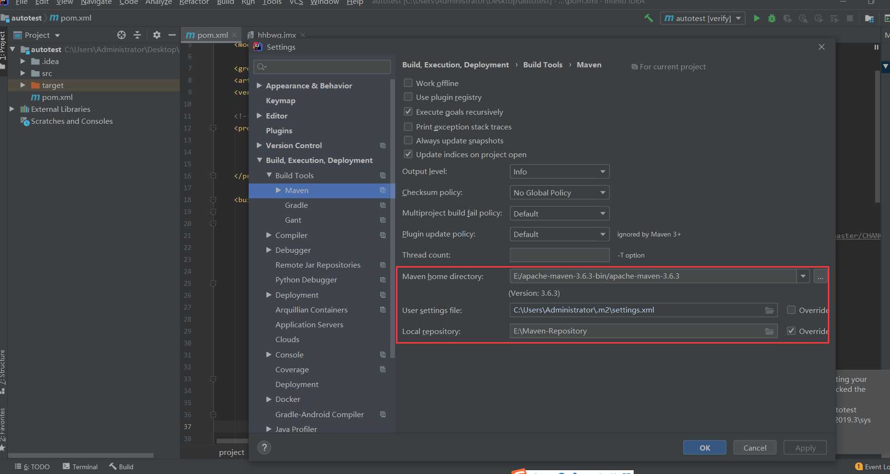Image resolution: width=890 pixels, height=474 pixels.
Task: Enable Print exception stack traces
Action: (408, 126)
